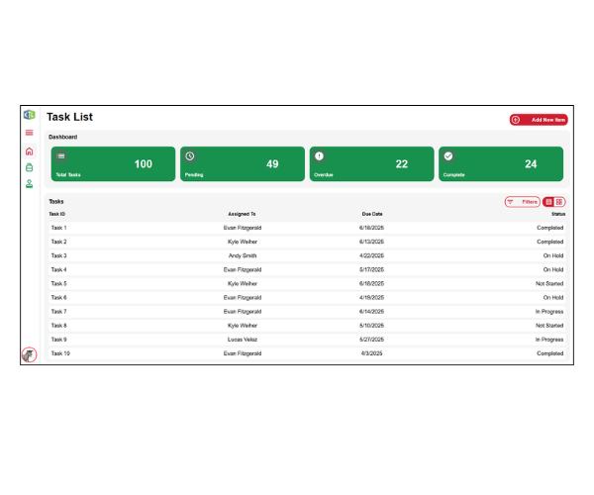Click the Tasks section label
This screenshot has height=495, width=594.
point(56,202)
